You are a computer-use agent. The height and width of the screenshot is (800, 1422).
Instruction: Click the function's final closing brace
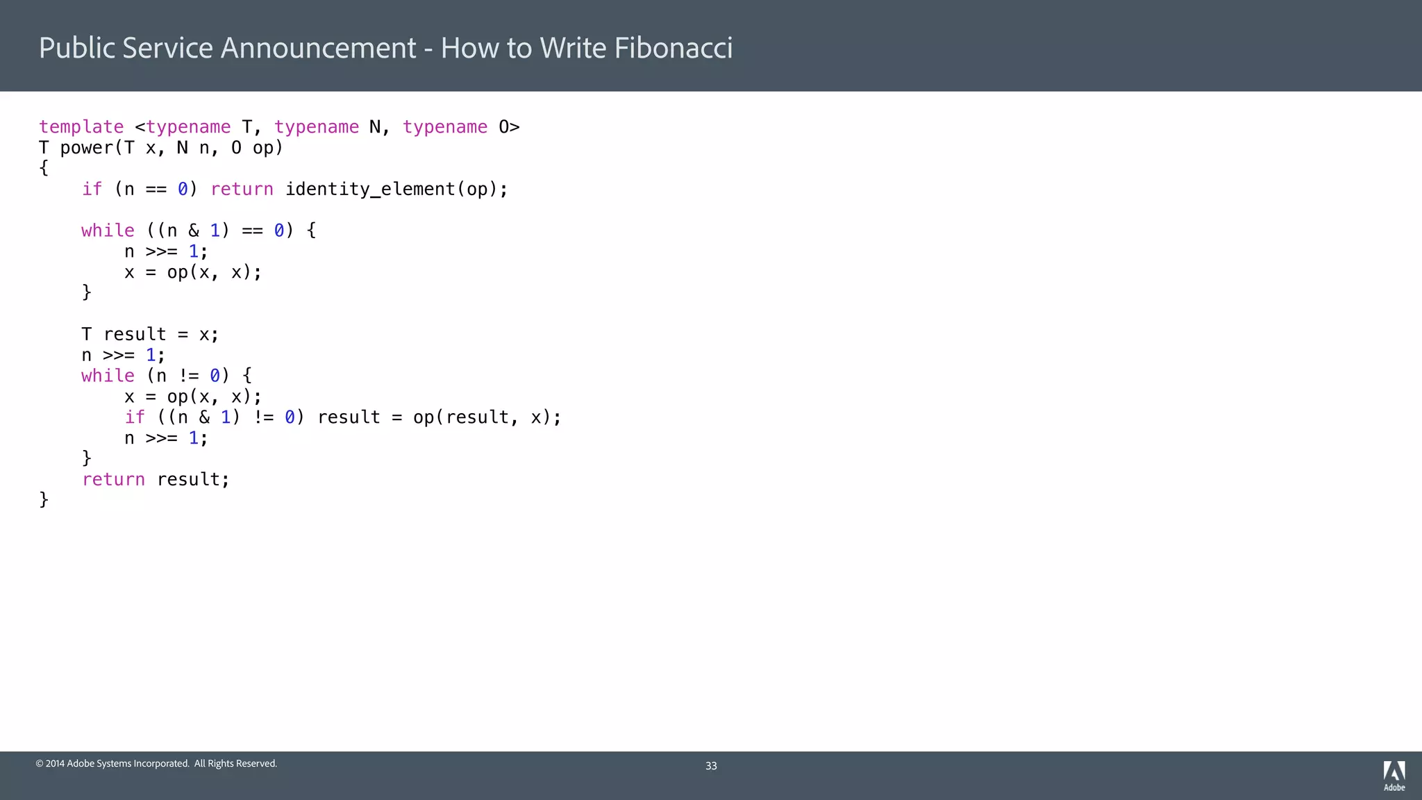click(x=44, y=499)
